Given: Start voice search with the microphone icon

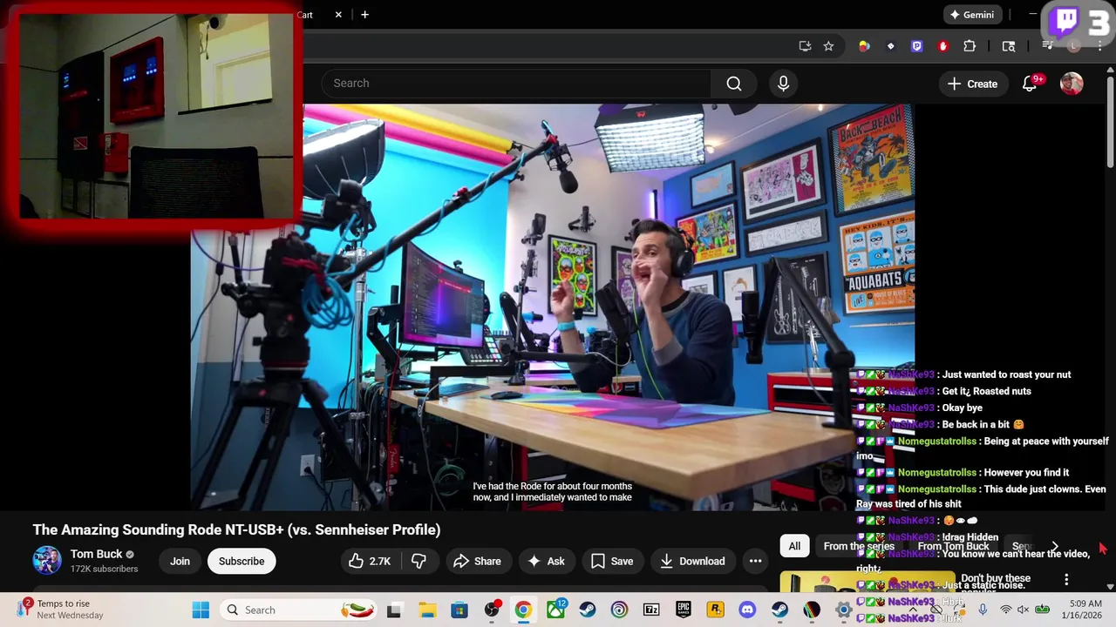Looking at the screenshot, I should [783, 84].
